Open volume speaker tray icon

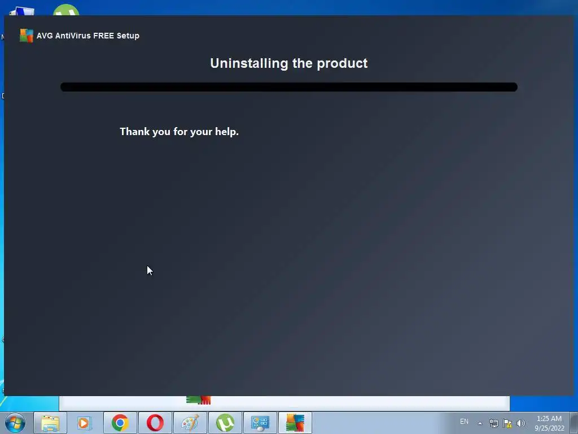click(x=521, y=423)
